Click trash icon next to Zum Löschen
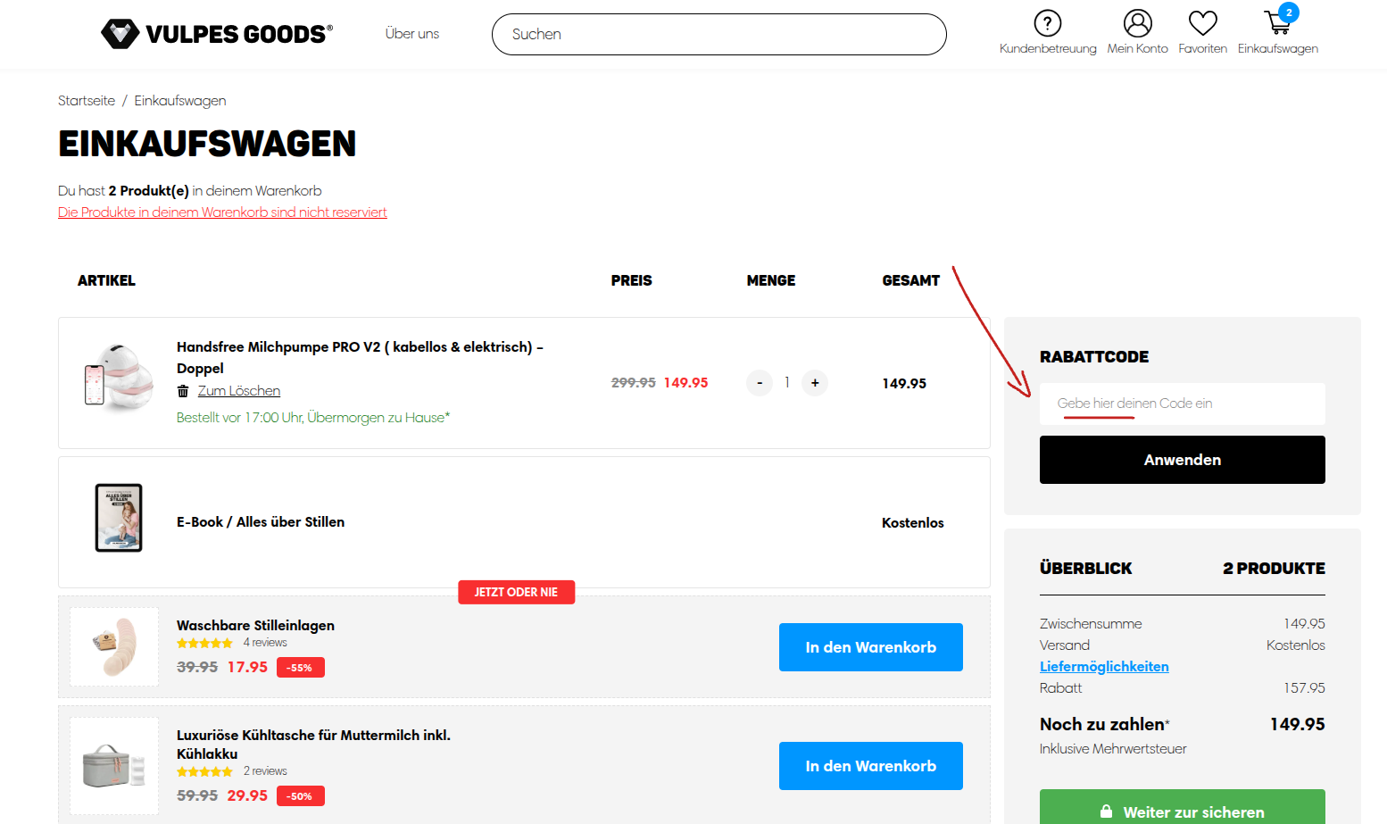Image resolution: width=1387 pixels, height=824 pixels. click(x=183, y=391)
